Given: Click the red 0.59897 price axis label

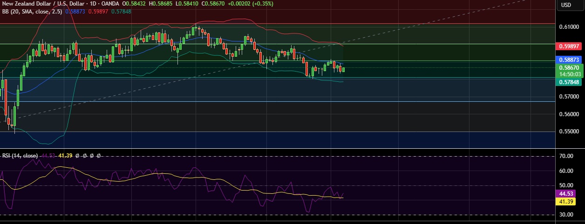Looking at the screenshot, I should (568, 46).
